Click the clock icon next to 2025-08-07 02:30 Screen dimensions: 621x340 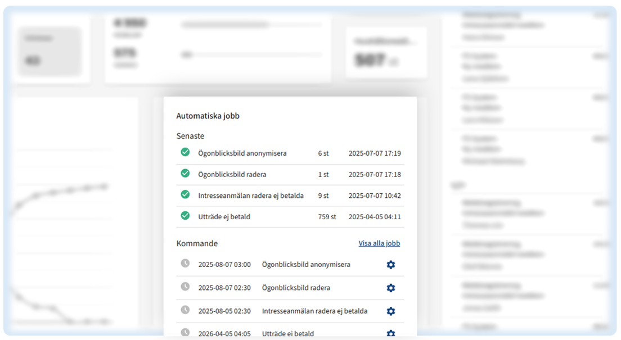click(185, 287)
